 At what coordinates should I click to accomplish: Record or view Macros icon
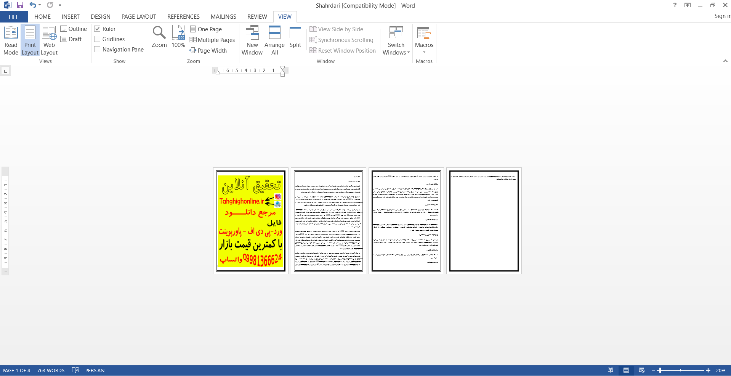click(424, 33)
